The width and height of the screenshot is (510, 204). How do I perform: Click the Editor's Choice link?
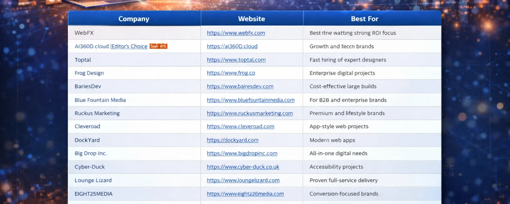tap(130, 46)
